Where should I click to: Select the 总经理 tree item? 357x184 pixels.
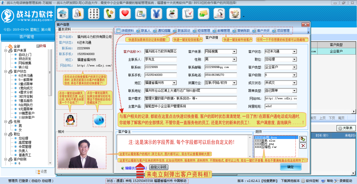pos(23,138)
